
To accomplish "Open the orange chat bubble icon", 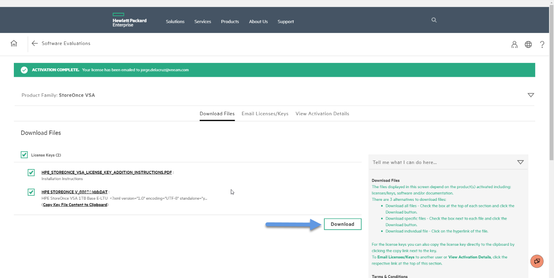I will coord(537,261).
